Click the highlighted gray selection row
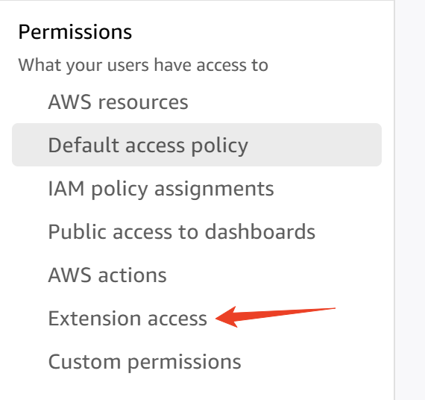Image resolution: width=425 pixels, height=400 pixels. pyautogui.click(x=197, y=145)
